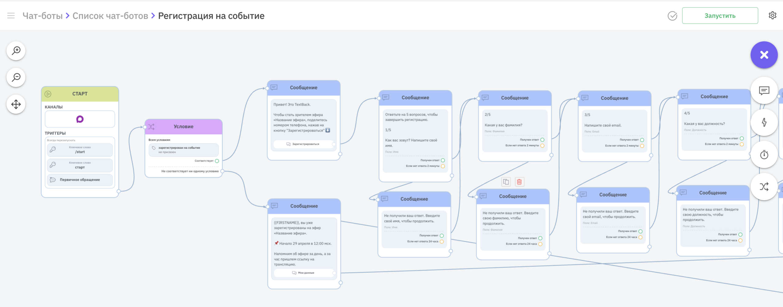Click the Начало 29 апреля в 12:00 line
The height and width of the screenshot is (307, 783).
pos(303,244)
